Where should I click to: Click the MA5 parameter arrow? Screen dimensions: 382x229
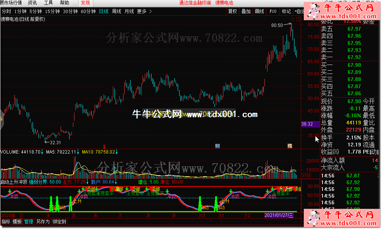[x=78, y=152]
